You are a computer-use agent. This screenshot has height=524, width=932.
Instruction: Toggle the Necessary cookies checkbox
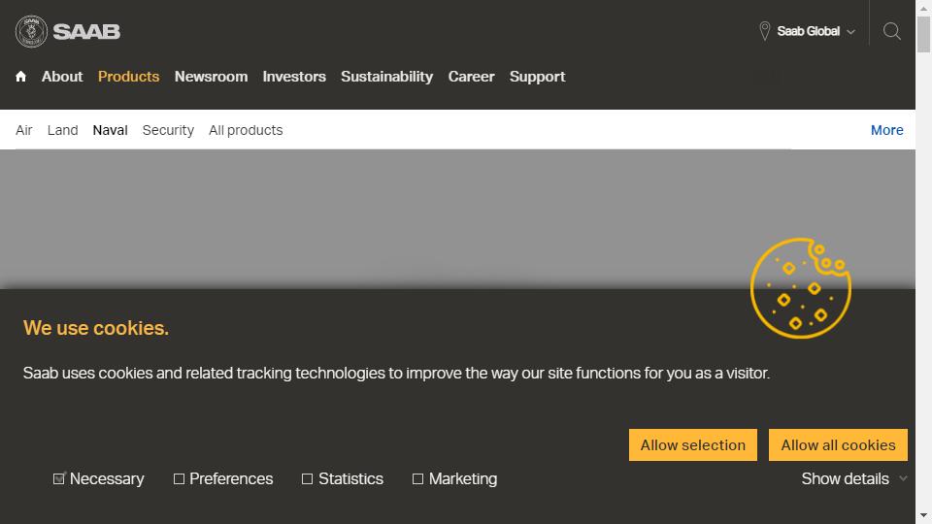click(x=59, y=478)
